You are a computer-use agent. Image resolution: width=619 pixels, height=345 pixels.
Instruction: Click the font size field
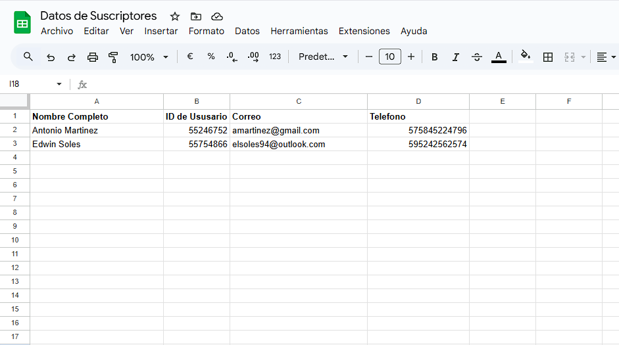click(389, 57)
